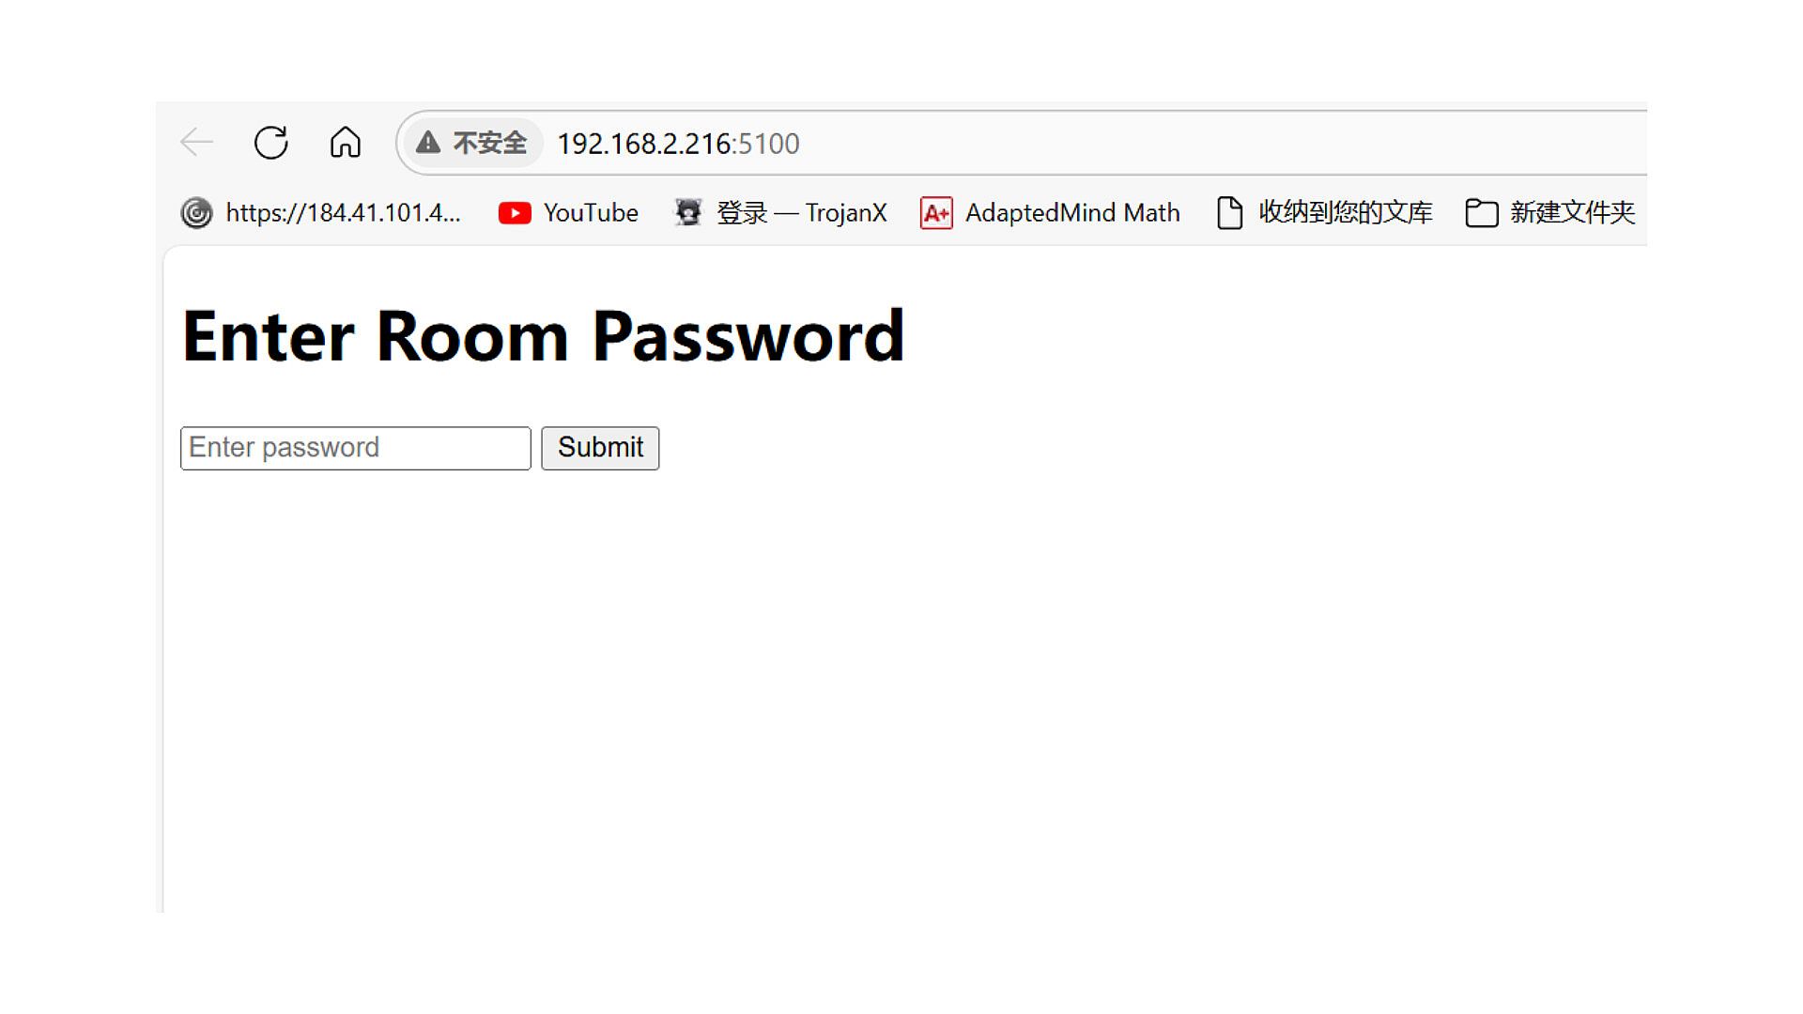Go to the browser home page icon
The height and width of the screenshot is (1014, 1803).
point(346,143)
